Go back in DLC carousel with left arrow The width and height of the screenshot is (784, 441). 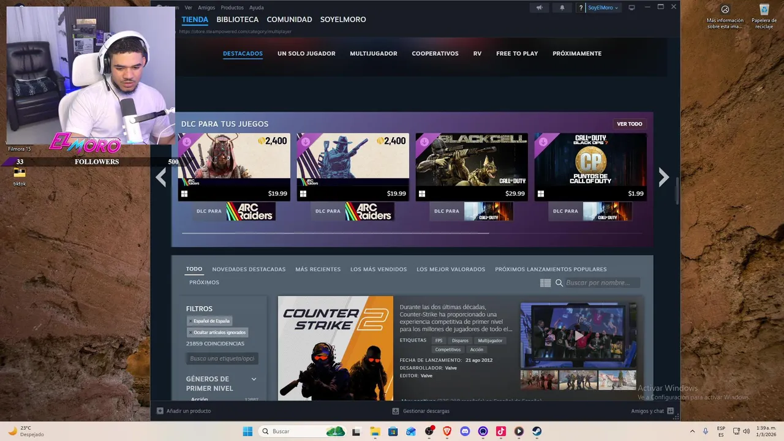point(160,177)
